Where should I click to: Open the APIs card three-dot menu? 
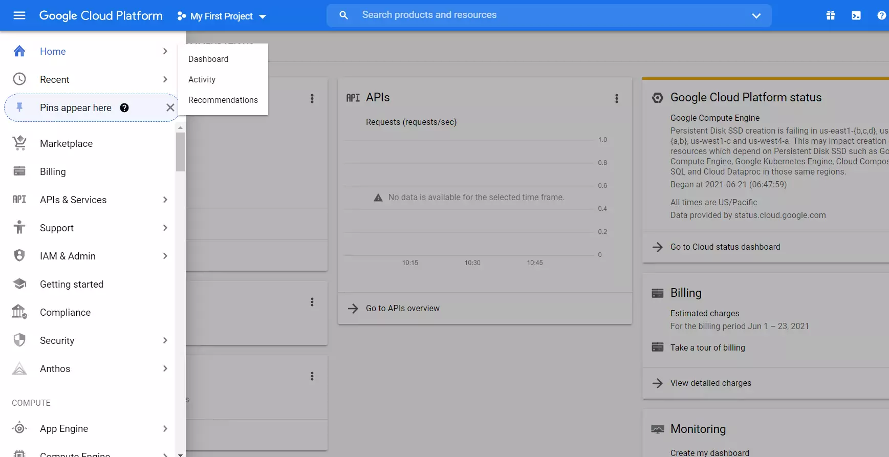(x=617, y=98)
